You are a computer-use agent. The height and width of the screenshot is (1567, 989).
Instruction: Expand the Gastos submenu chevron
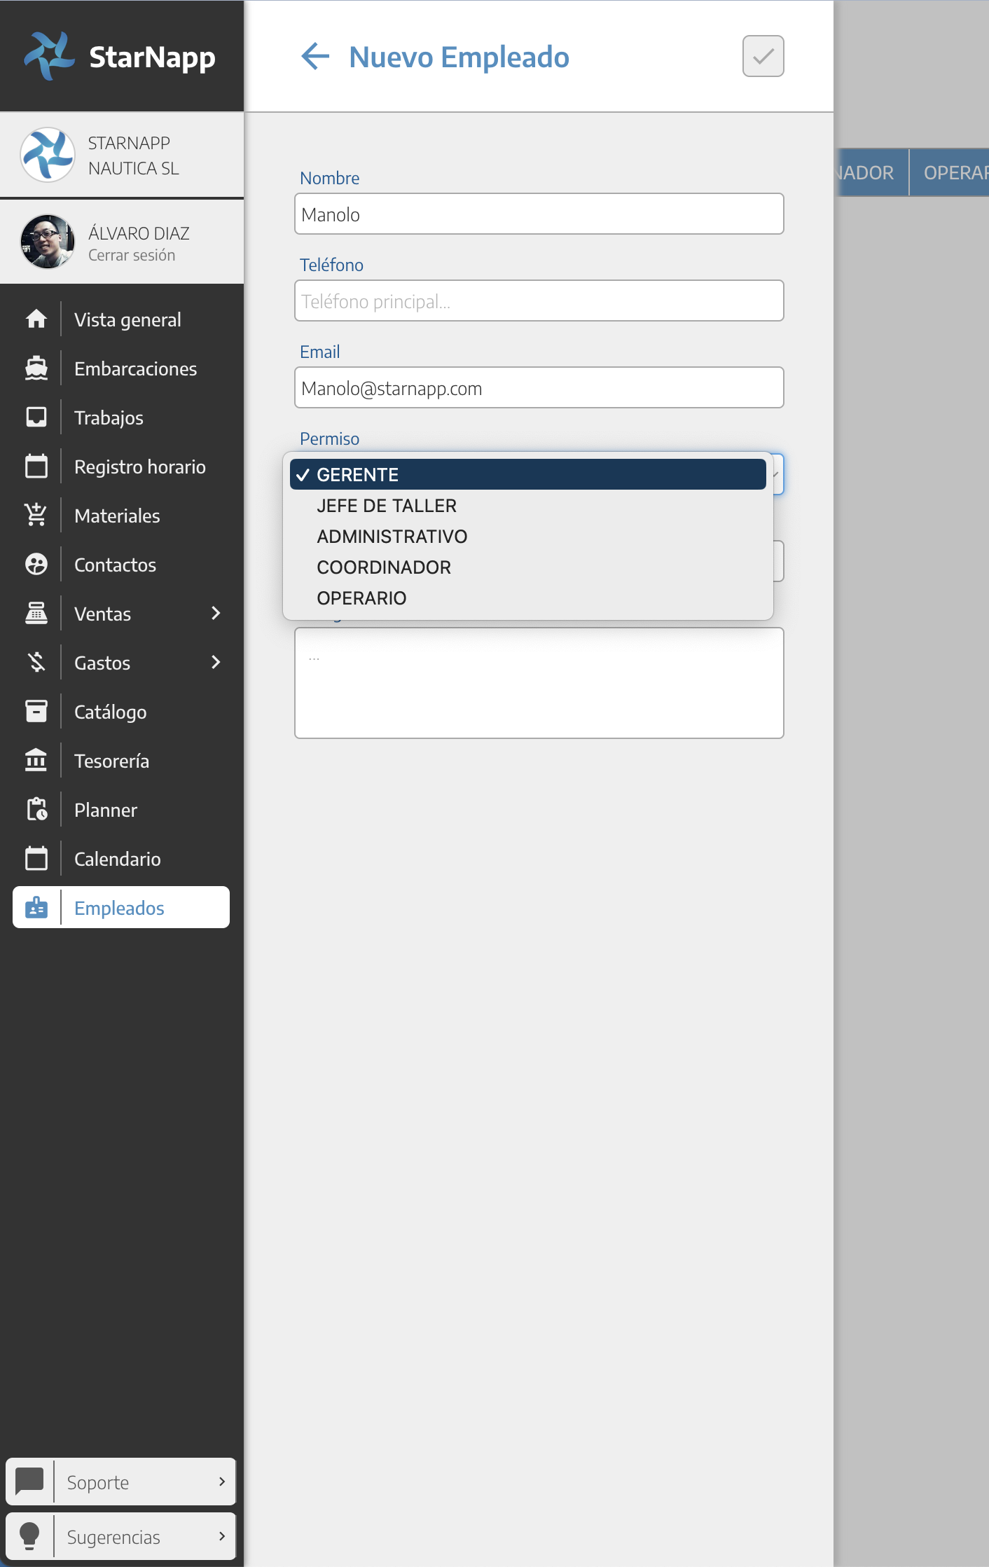216,663
